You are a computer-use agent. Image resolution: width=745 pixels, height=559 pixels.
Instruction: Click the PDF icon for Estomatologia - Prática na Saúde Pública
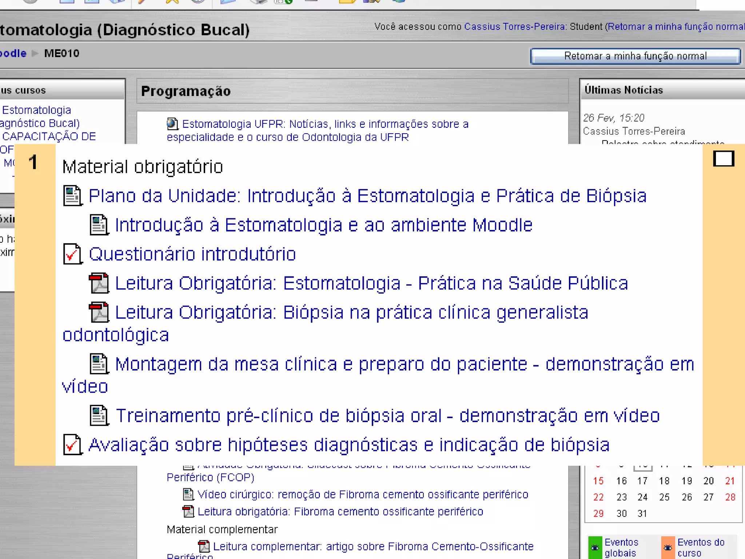(99, 283)
